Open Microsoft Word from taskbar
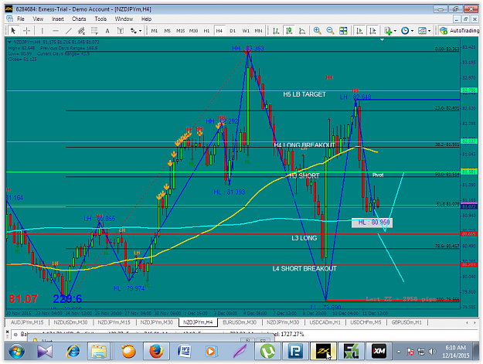This screenshot has width=483, height=364. [184, 351]
